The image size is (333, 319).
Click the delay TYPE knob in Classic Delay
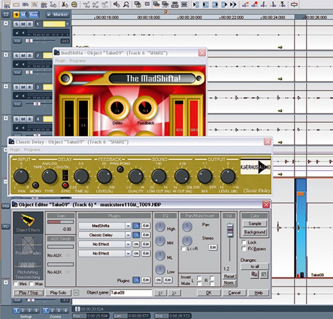[x=50, y=176]
